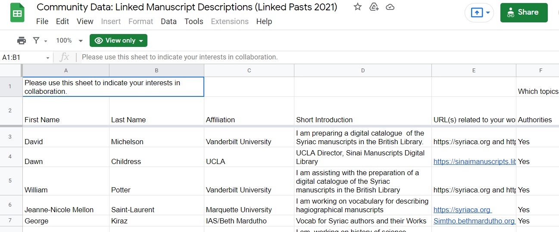Open the Data menu
Screen dimensions: 559x232
click(x=169, y=22)
